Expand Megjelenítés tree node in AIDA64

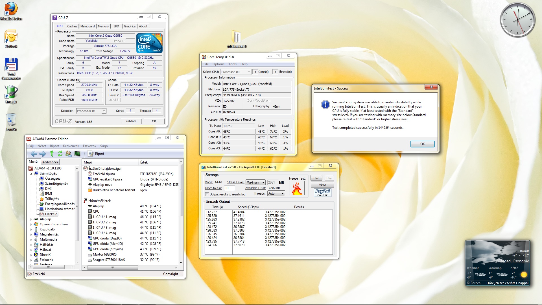coord(31,235)
